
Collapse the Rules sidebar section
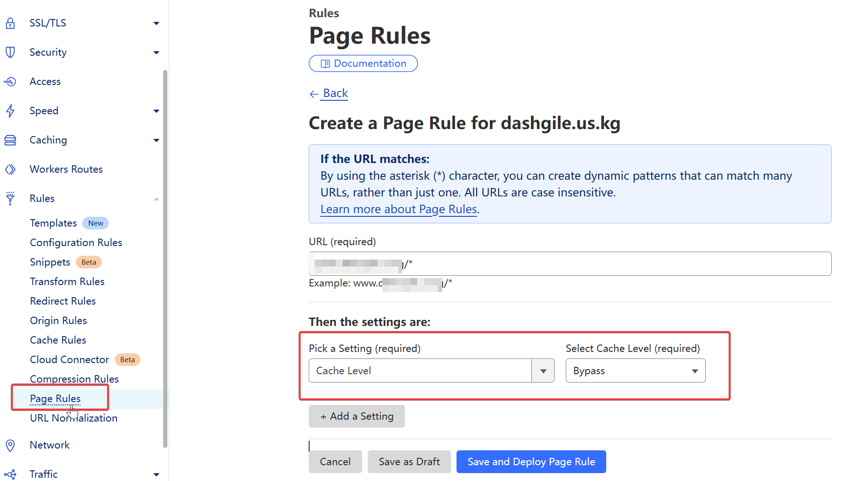tap(156, 199)
